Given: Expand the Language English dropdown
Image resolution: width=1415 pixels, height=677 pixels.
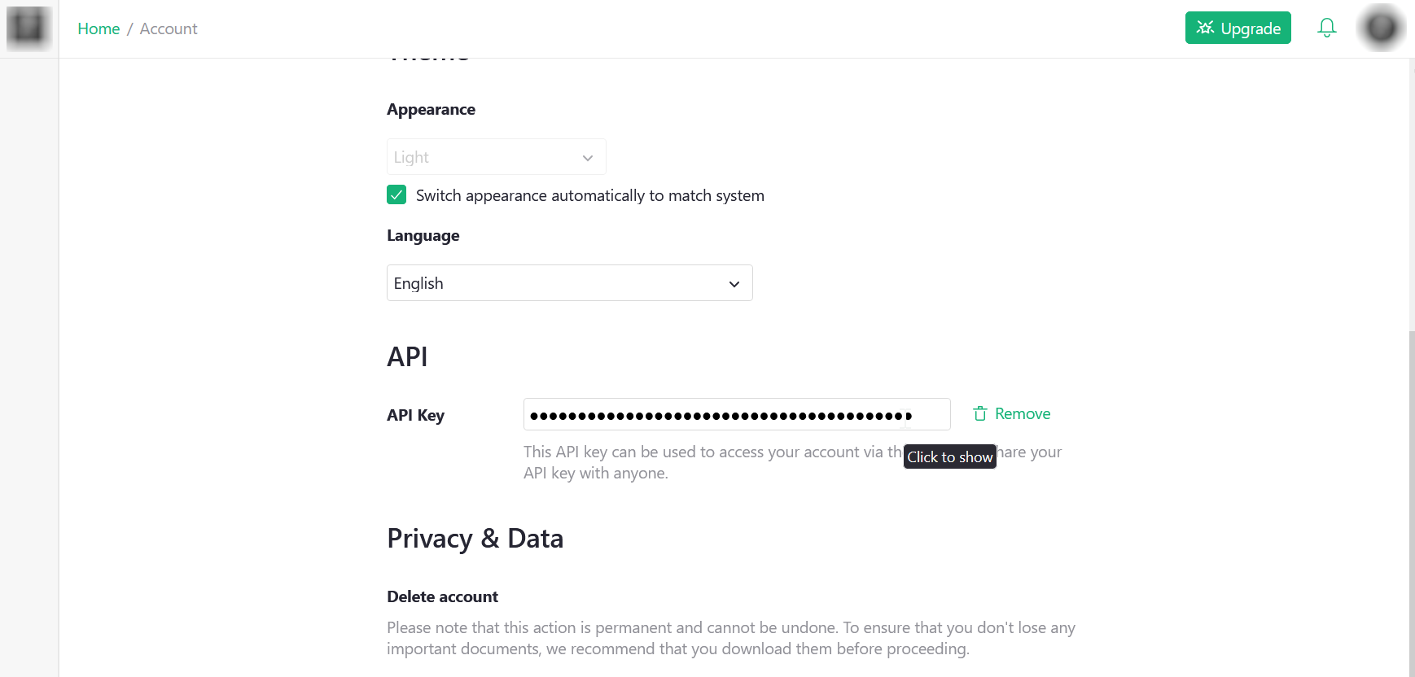Looking at the screenshot, I should tap(569, 283).
